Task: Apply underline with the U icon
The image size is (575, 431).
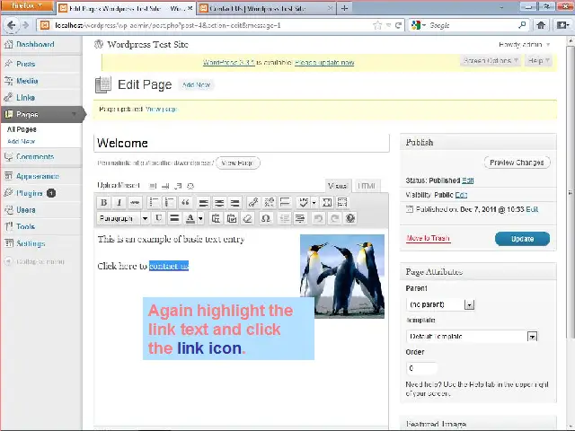Action: point(158,218)
